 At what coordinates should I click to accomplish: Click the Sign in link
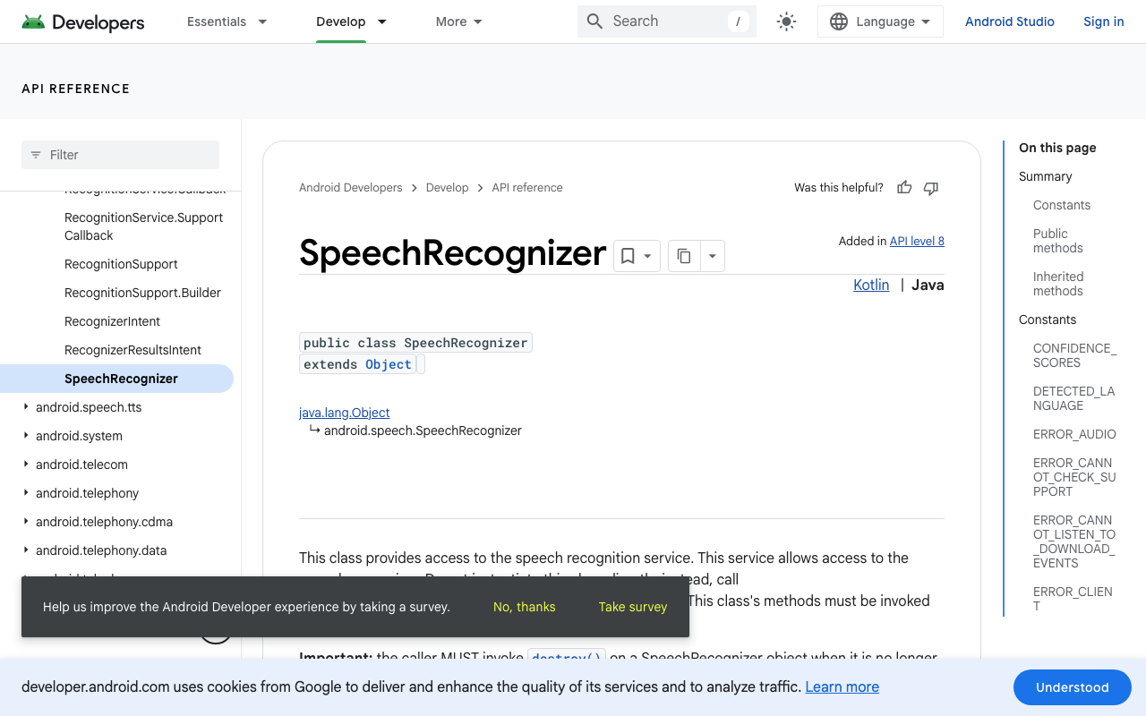point(1104,21)
